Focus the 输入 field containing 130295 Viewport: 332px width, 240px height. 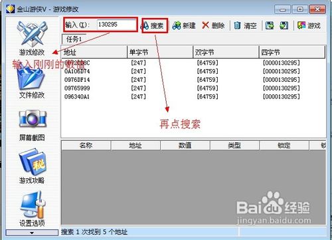(117, 25)
